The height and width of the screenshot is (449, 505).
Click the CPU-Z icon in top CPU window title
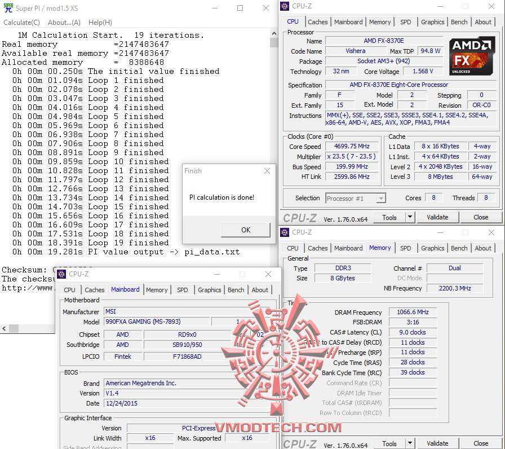tap(285, 6)
